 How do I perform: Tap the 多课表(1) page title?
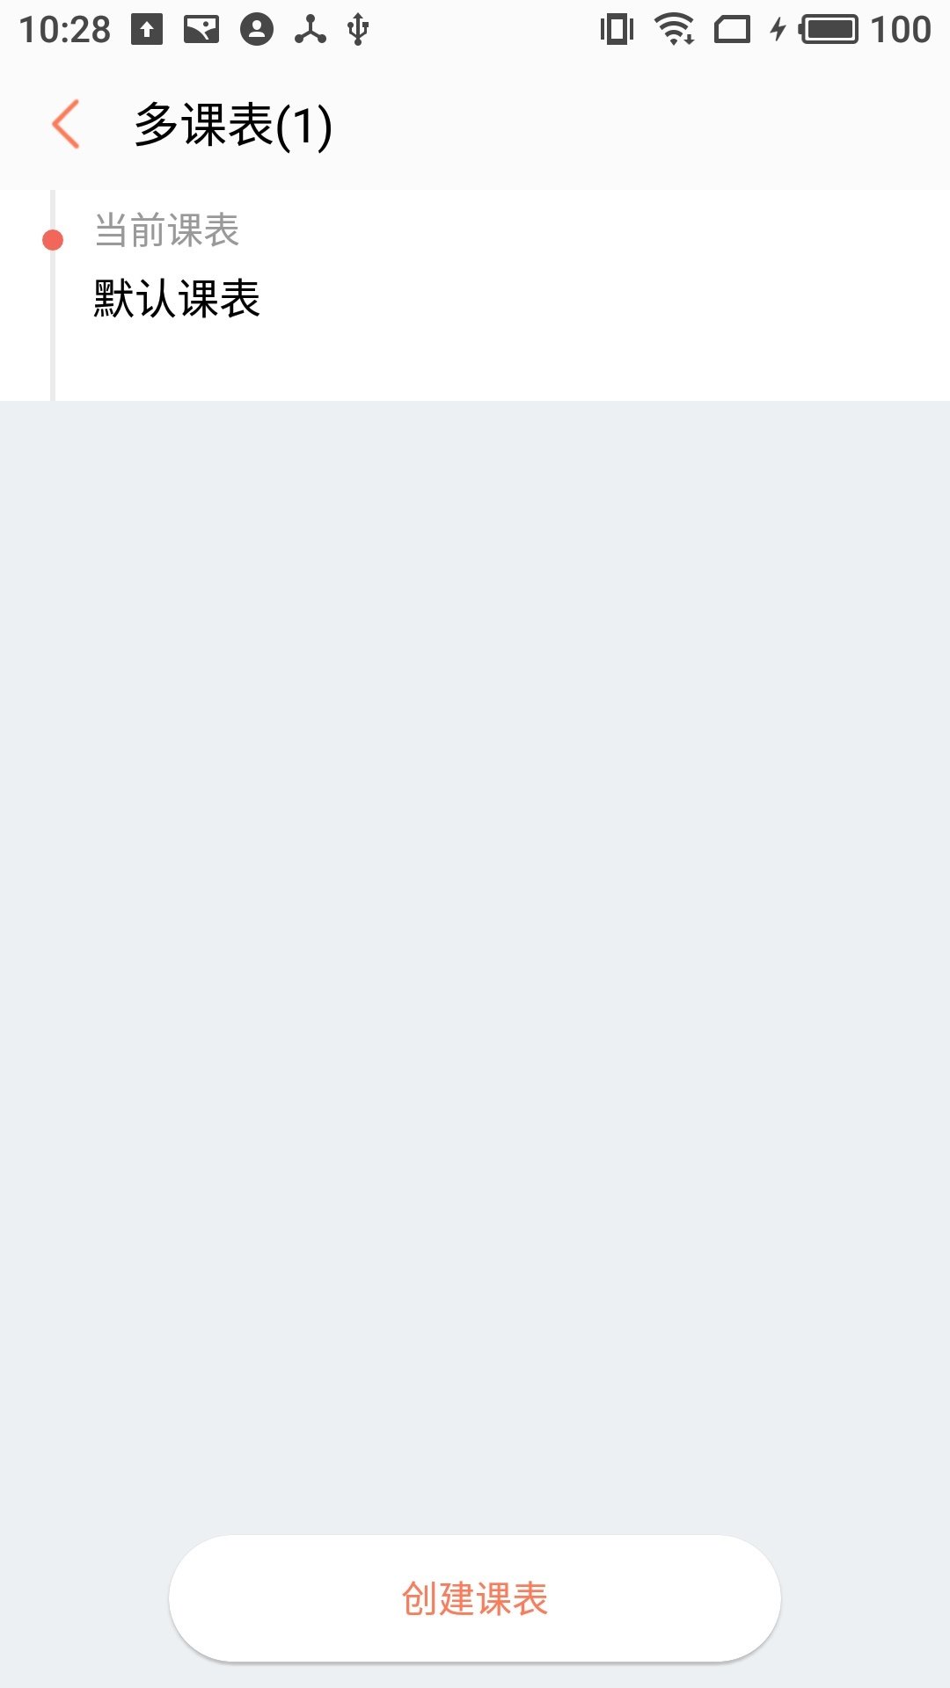click(x=233, y=125)
